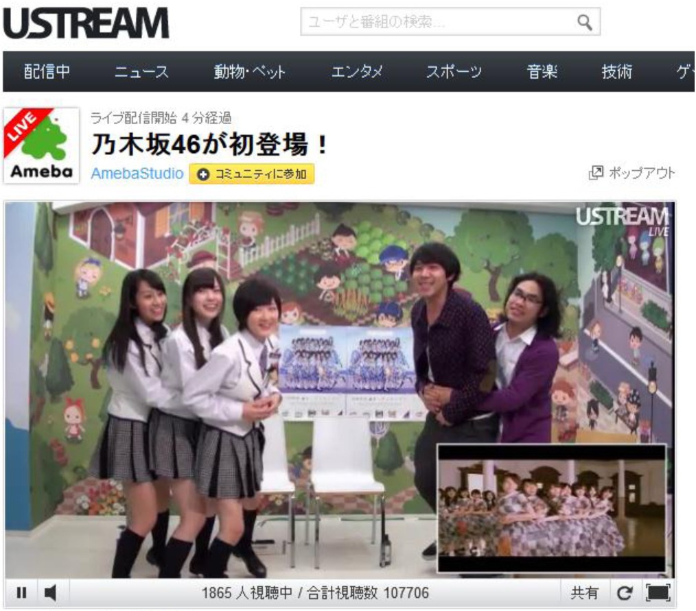
Task: Click the 共有 share button
Action: [x=584, y=593]
